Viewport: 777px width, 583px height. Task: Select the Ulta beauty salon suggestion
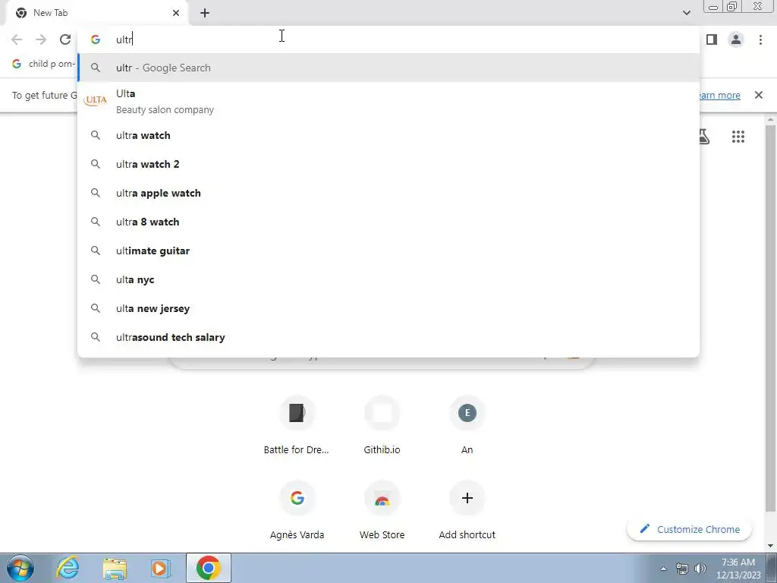coord(388,101)
